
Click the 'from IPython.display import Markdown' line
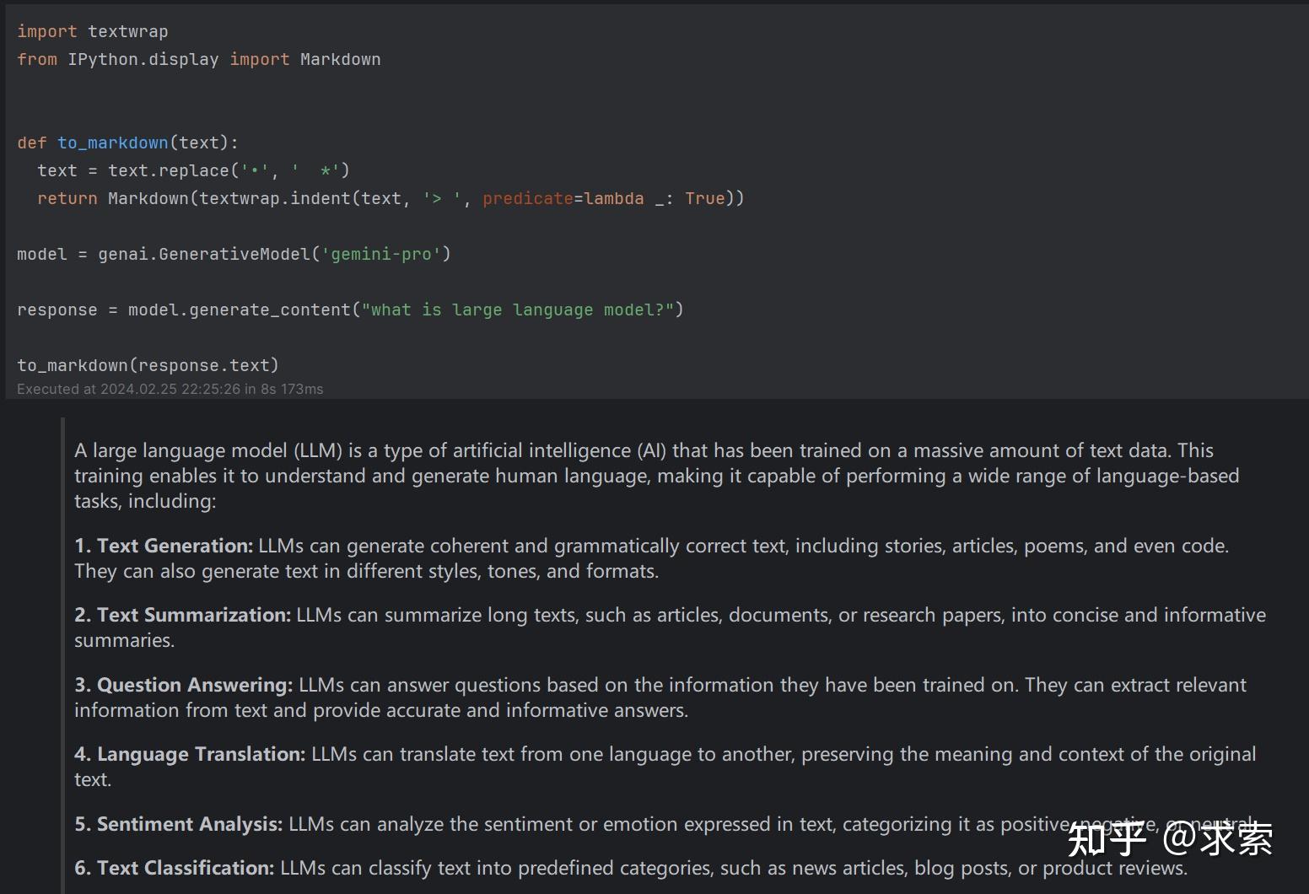tap(199, 59)
